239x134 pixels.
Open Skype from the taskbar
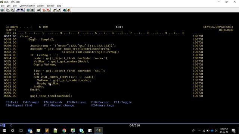tap(81, 131)
